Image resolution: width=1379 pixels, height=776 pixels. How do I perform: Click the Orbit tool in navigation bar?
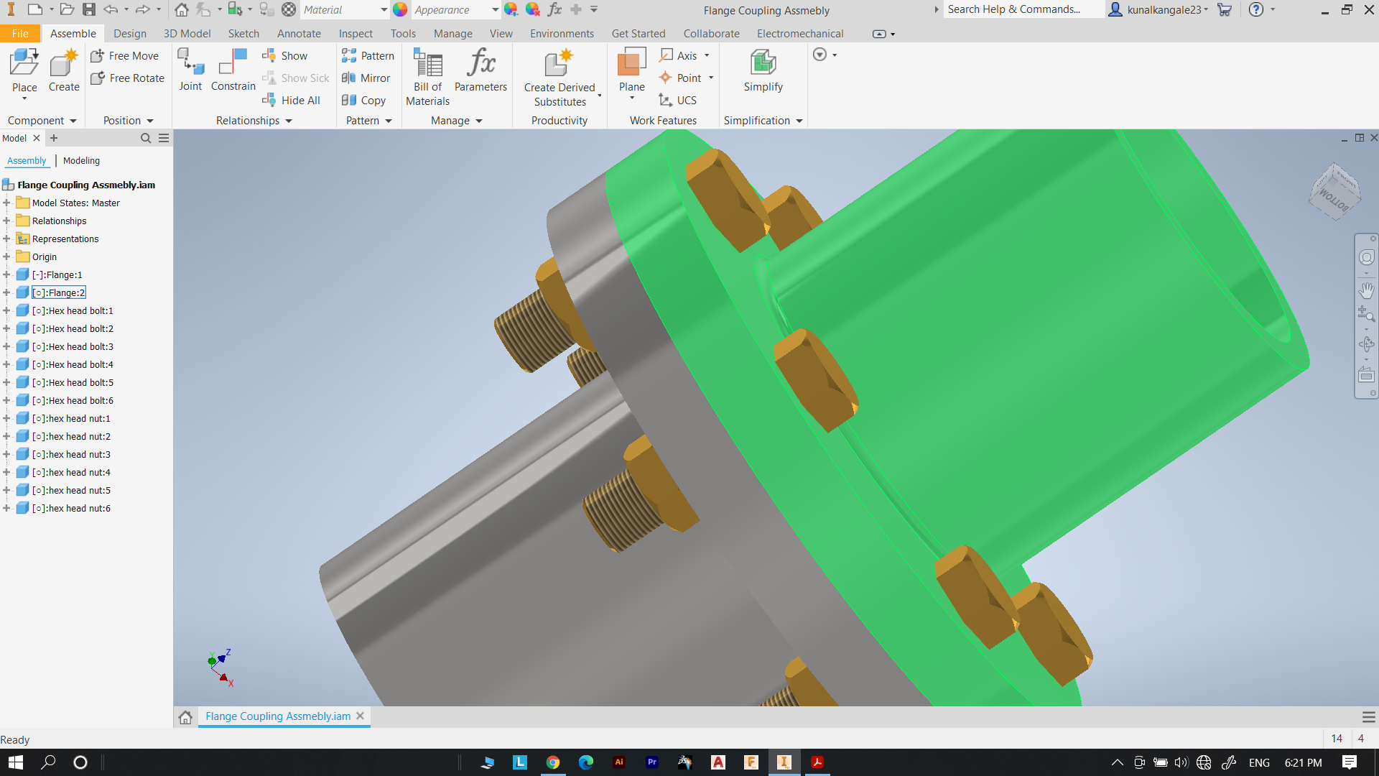click(1366, 344)
